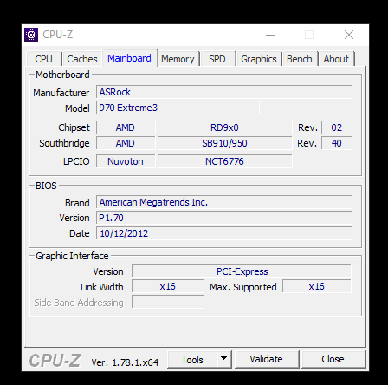Click the chipset revision 02 value
This screenshot has width=388, height=385.
337,127
